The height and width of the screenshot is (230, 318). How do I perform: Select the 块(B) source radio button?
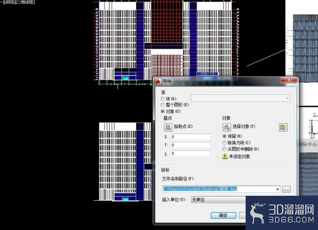163,99
